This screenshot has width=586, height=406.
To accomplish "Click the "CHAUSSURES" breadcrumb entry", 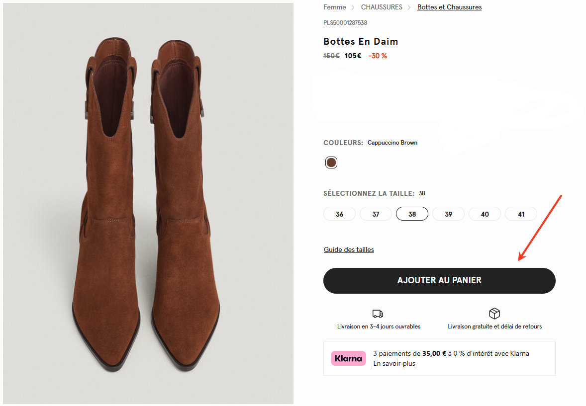I will 382,7.
